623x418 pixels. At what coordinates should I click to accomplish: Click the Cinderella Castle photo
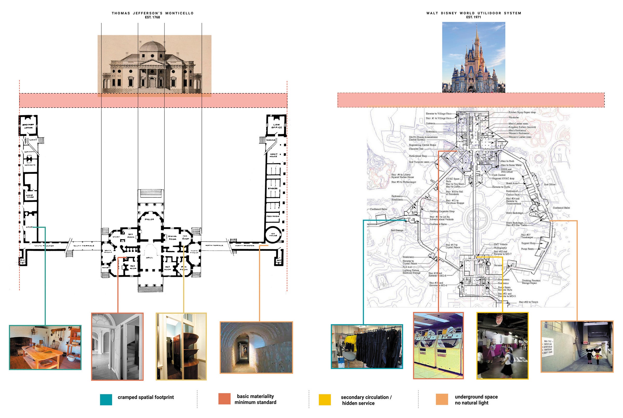474,57
